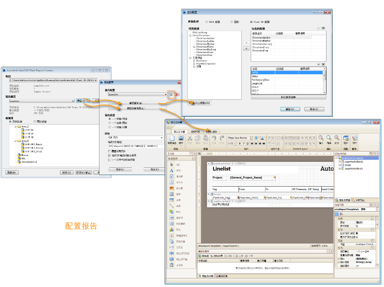Select the Pivot Grid sigma control

tap(172, 236)
